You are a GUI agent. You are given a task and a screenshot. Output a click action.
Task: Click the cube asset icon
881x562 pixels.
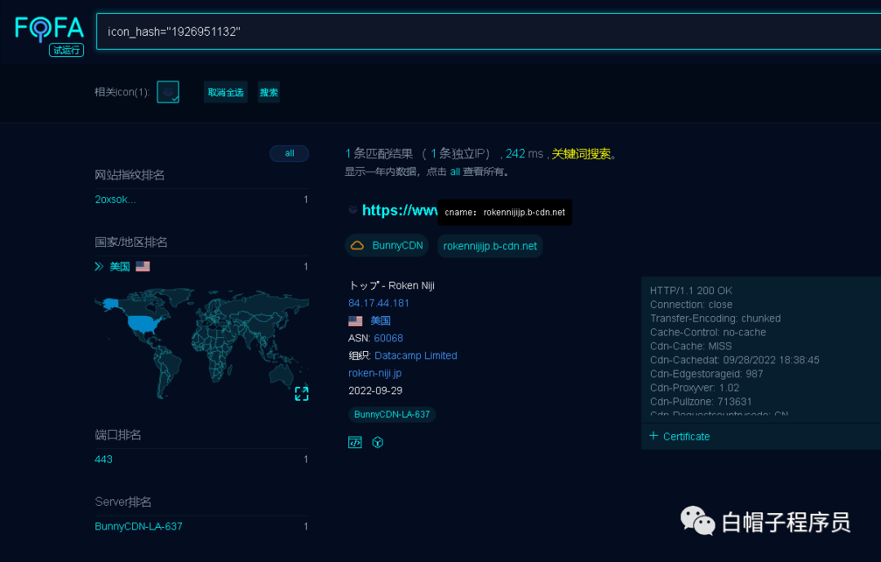(x=378, y=442)
